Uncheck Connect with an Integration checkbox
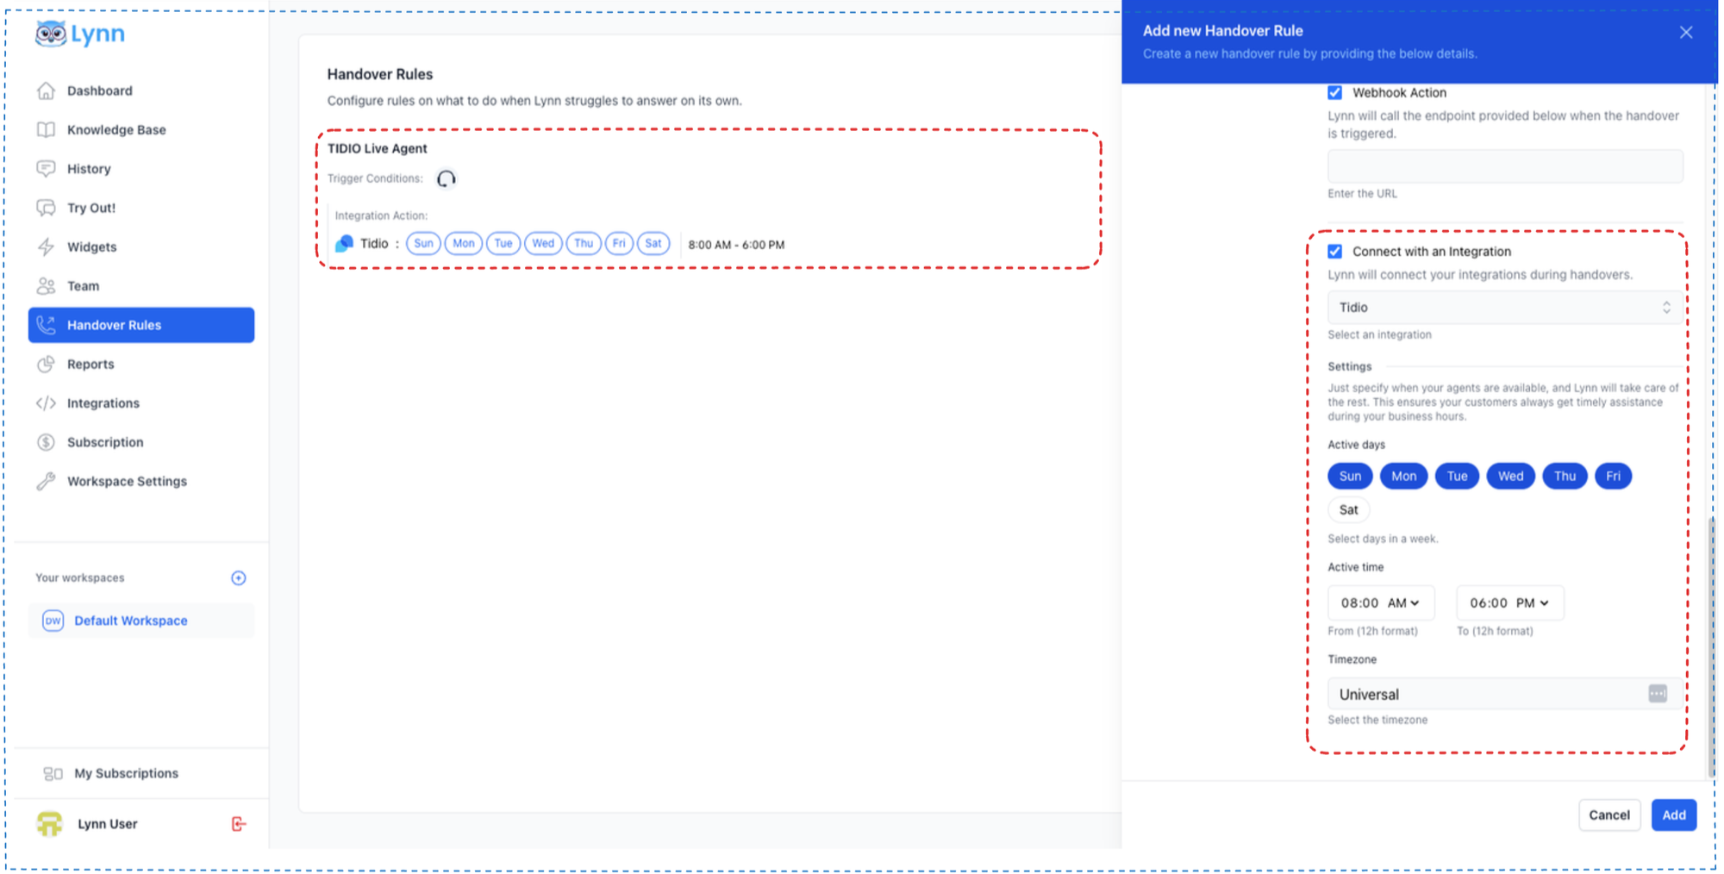Viewport: 1724px width, 874px height. coord(1335,251)
